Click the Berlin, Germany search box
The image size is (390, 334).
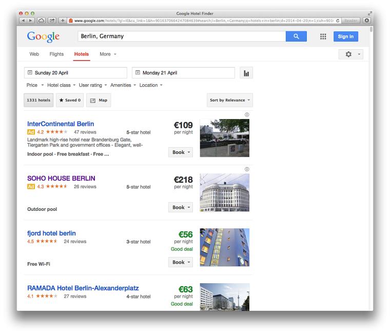[x=182, y=36]
